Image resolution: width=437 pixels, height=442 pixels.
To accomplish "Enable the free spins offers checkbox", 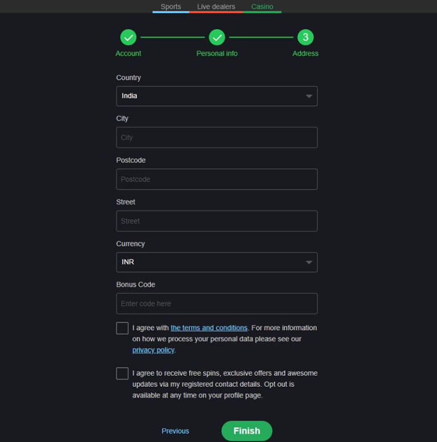I will (122, 374).
